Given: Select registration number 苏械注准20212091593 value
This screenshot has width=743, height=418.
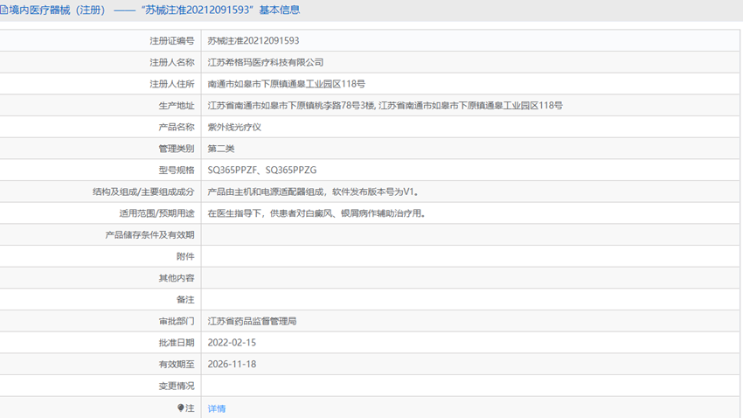Looking at the screenshot, I should click(253, 41).
